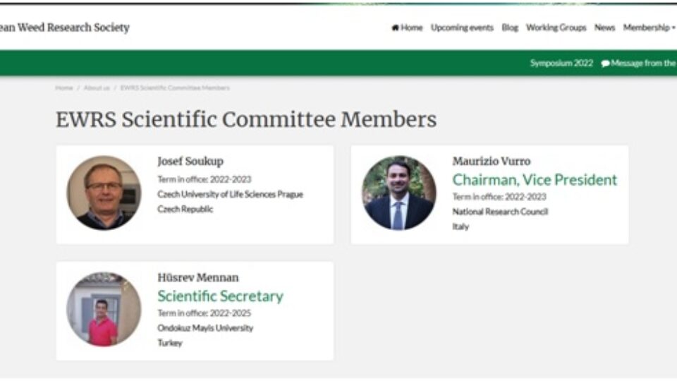
Task: Open the Symposium 2022 link
Action: coord(561,64)
